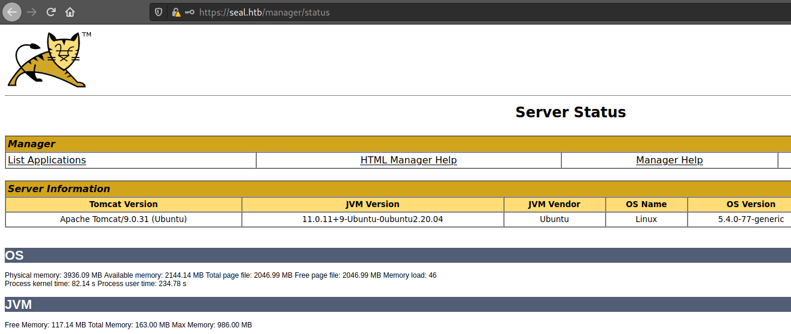Click the OS Name column header
The height and width of the screenshot is (334, 791).
[646, 204]
